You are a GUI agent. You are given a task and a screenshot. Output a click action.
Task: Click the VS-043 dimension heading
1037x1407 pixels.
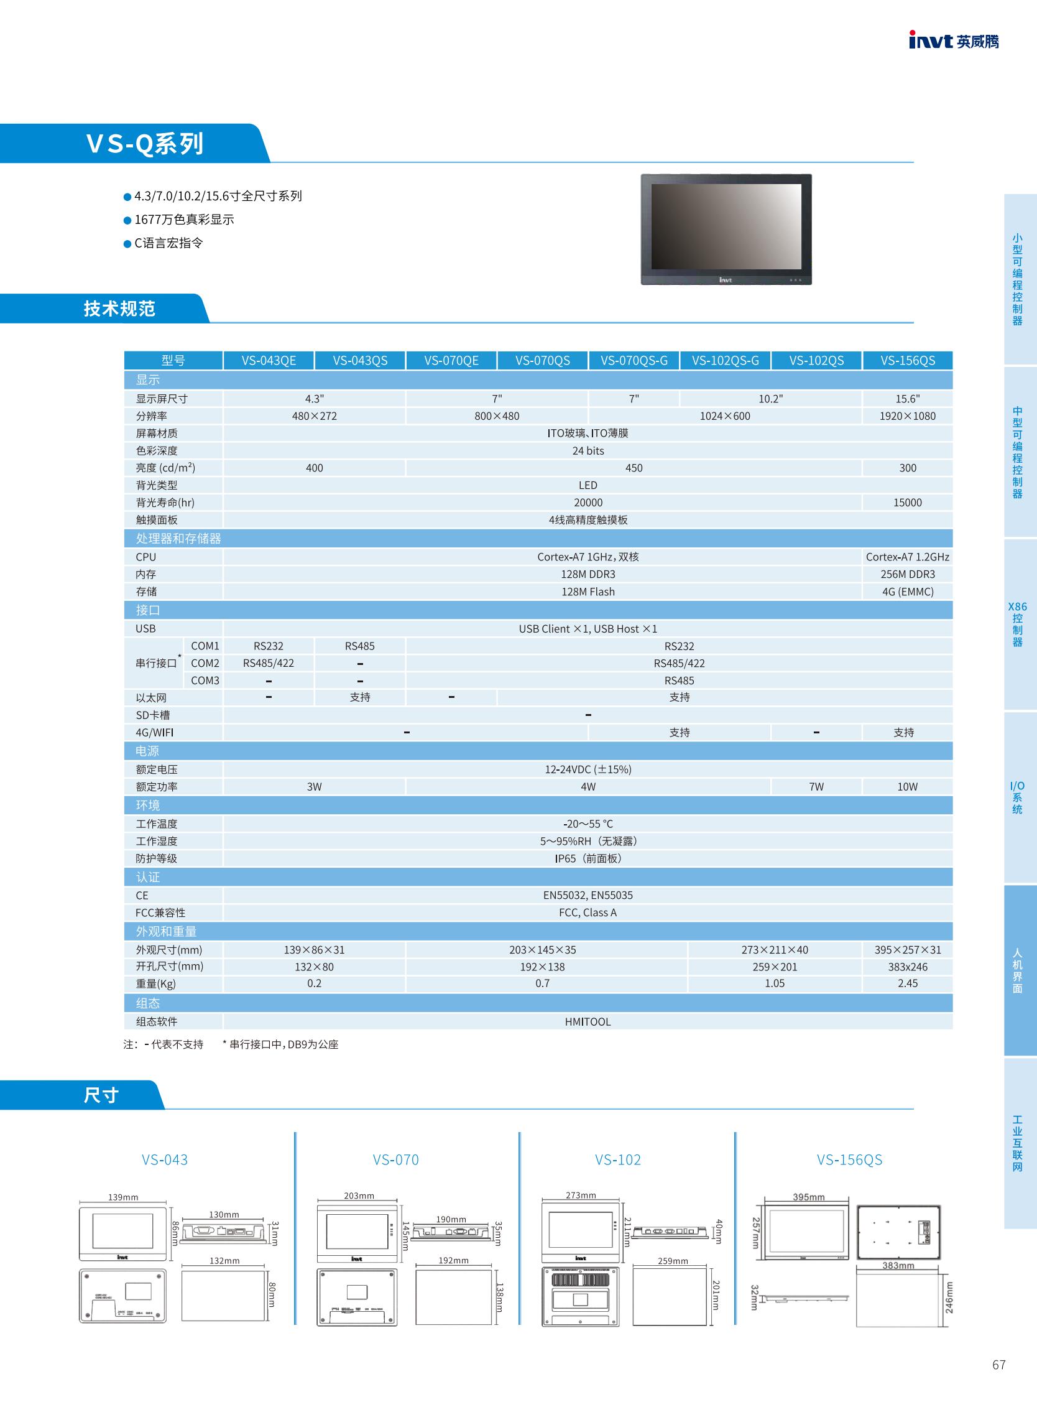tap(165, 1159)
